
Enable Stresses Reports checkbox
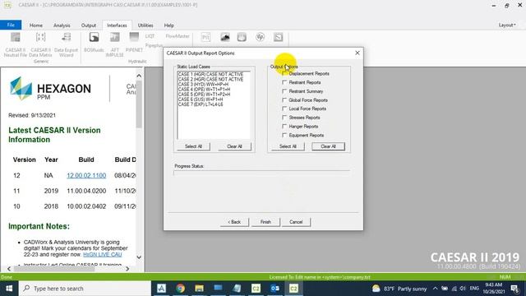(284, 118)
